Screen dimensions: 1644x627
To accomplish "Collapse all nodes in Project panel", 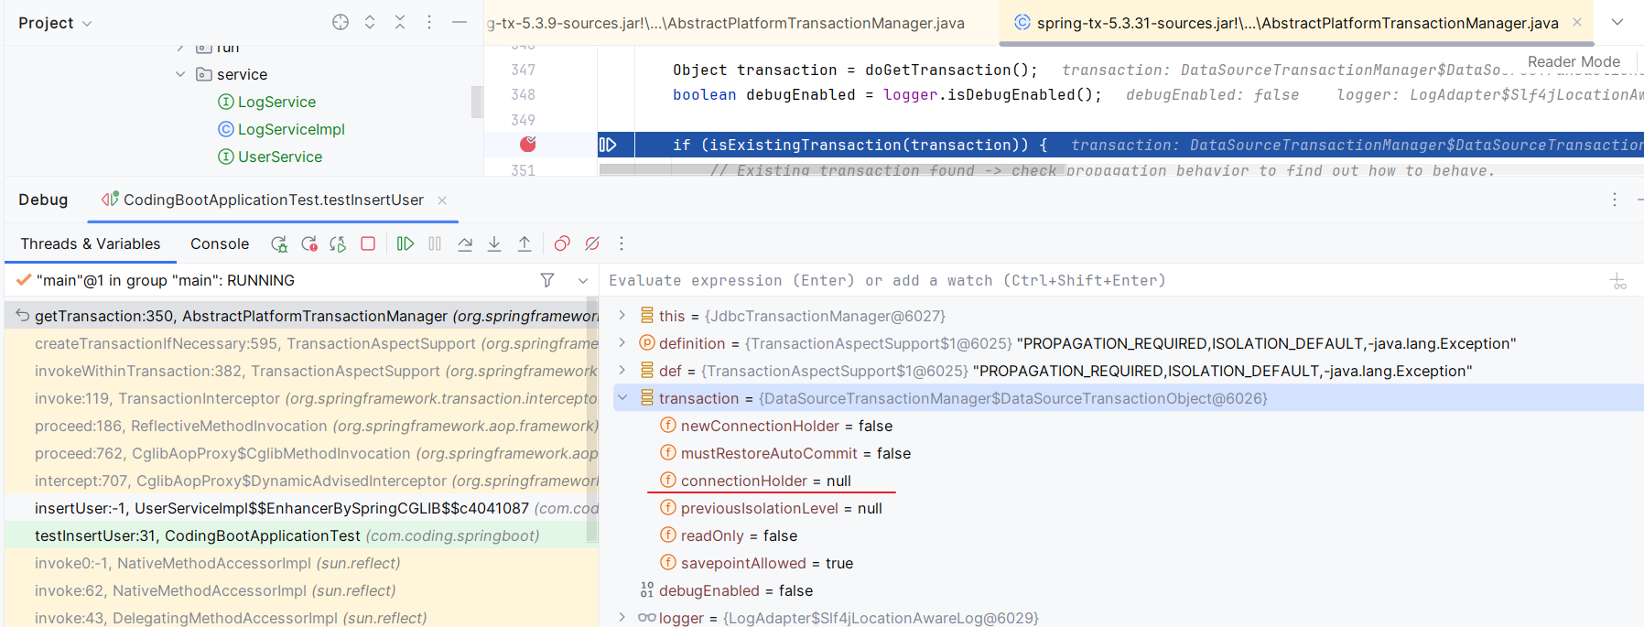I will click(x=400, y=22).
